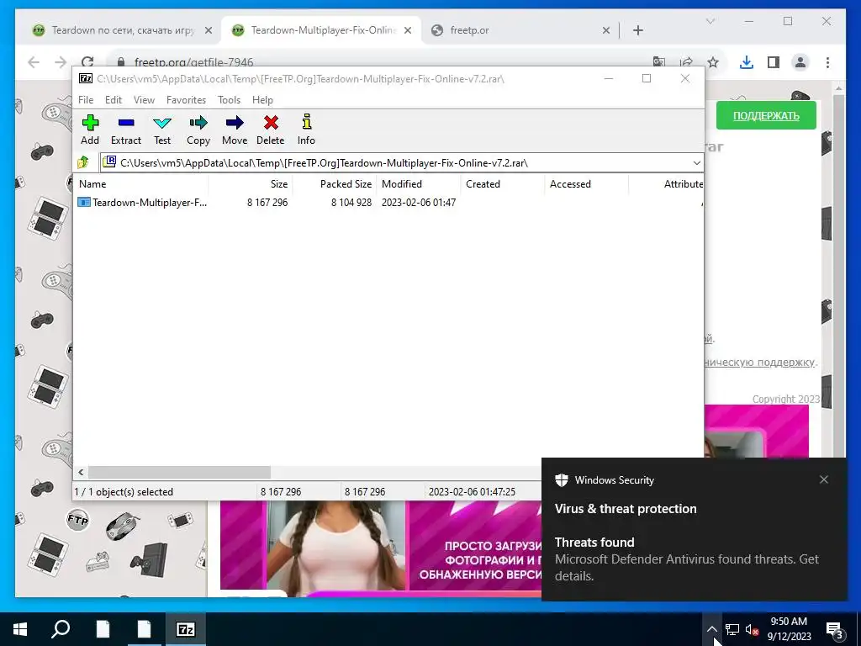The height and width of the screenshot is (646, 861).
Task: Click the browser Forward arrow
Action: pyautogui.click(x=61, y=62)
